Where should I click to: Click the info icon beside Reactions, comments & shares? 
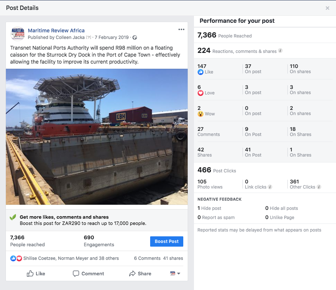pyautogui.click(x=280, y=51)
